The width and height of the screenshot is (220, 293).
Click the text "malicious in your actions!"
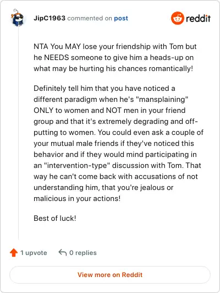click(77, 198)
